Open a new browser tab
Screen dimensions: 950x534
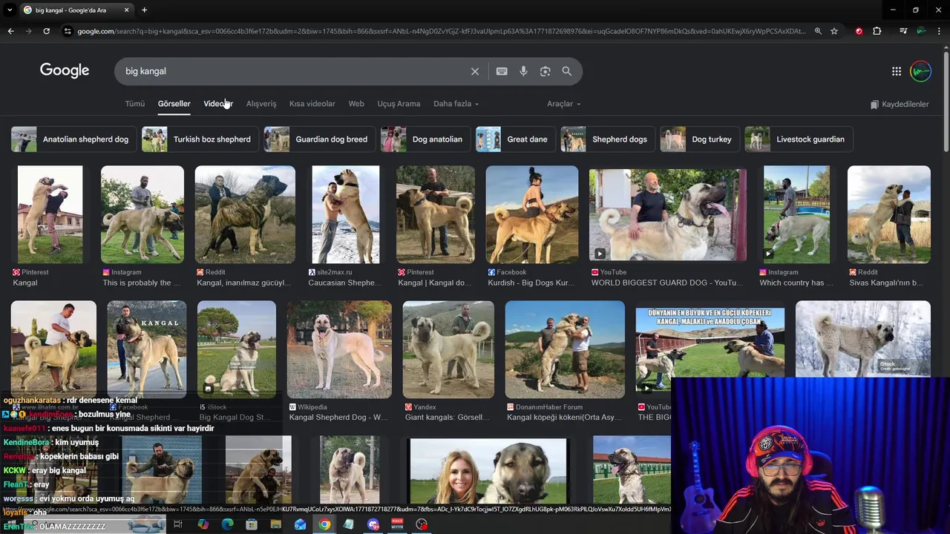pos(144,10)
